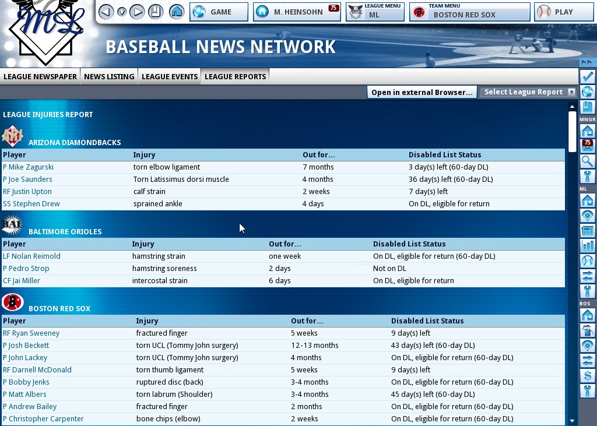
Task: Open the League Menu ML
Action: 375,12
